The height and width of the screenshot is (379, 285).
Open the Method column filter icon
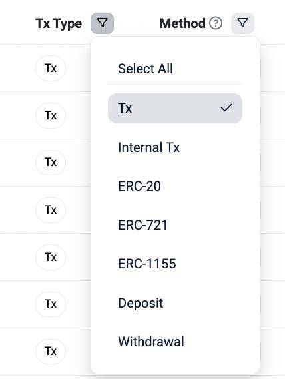point(242,23)
